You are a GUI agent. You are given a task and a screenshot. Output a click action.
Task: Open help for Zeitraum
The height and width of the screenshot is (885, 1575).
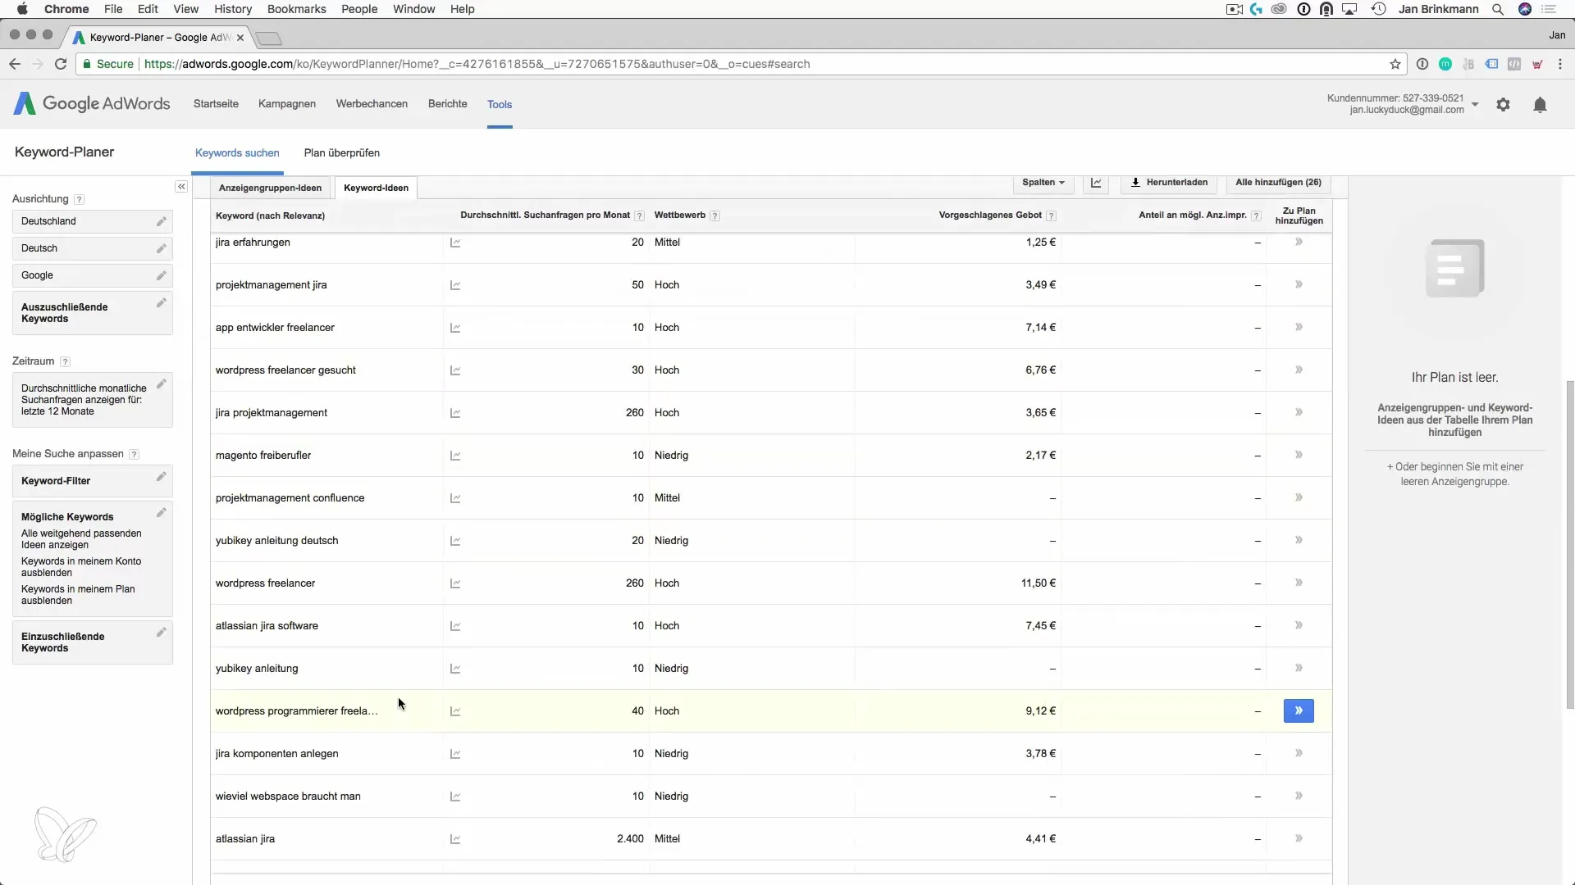point(65,361)
